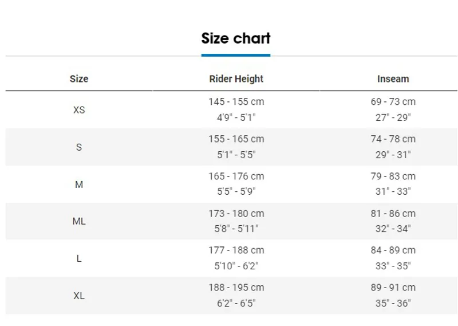Select the Inseam column header
This screenshot has height=326, width=458.
(x=393, y=79)
